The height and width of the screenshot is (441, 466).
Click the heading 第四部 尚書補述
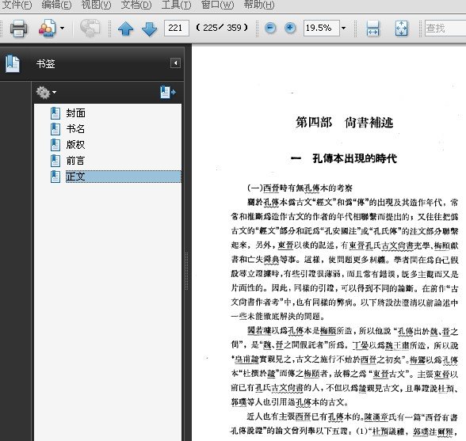click(x=345, y=123)
